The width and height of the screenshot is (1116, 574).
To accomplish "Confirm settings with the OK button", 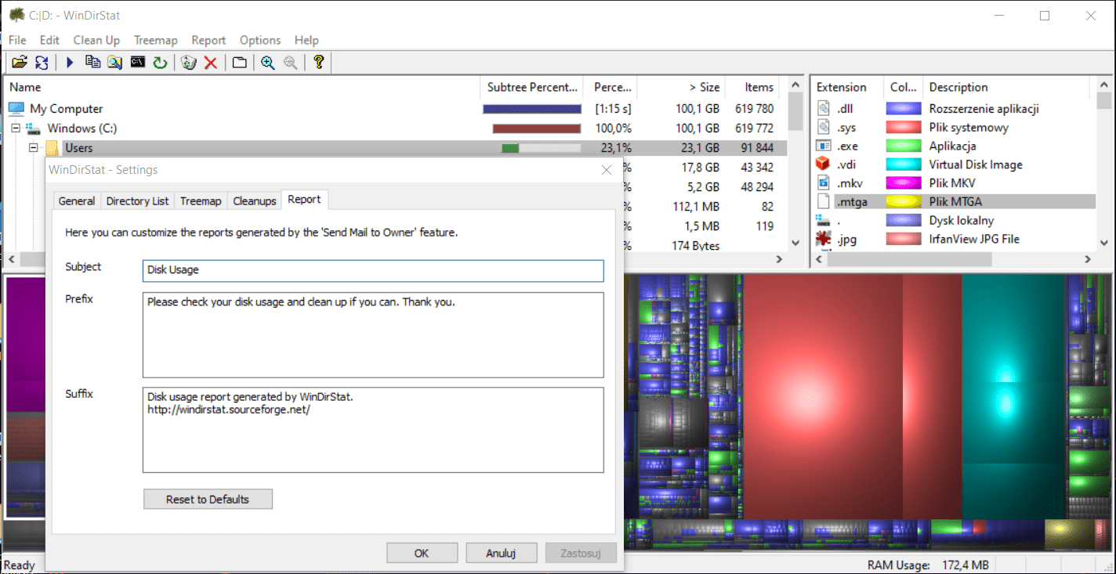I will [x=422, y=553].
